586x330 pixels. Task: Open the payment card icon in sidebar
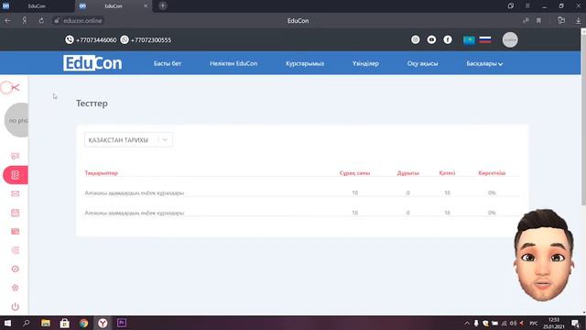click(15, 232)
